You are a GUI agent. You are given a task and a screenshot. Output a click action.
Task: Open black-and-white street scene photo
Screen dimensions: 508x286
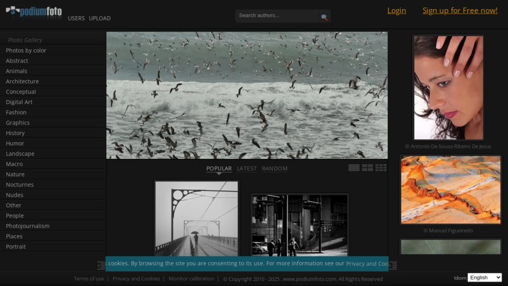(x=300, y=225)
